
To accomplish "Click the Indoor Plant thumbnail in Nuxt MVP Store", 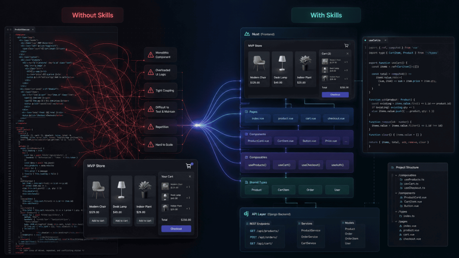I will click(x=305, y=63).
